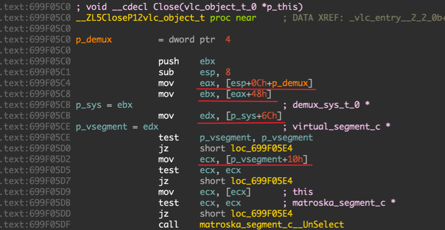The height and width of the screenshot is (230, 445).
Task: Click address .text:699F05C8
Action: pos(35,94)
